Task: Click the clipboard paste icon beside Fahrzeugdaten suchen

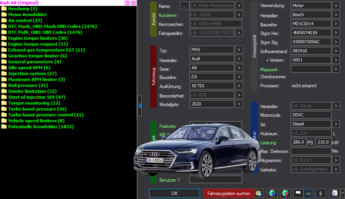Action: click(258, 193)
